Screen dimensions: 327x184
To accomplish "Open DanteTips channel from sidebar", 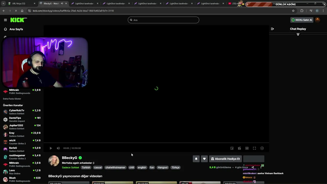I will click(x=22, y=119).
